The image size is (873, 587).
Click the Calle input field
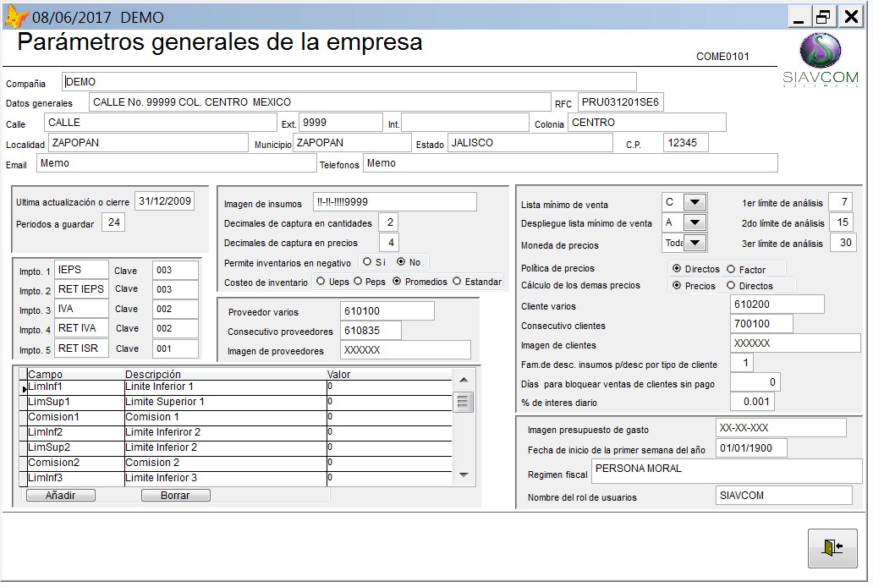[x=161, y=123]
